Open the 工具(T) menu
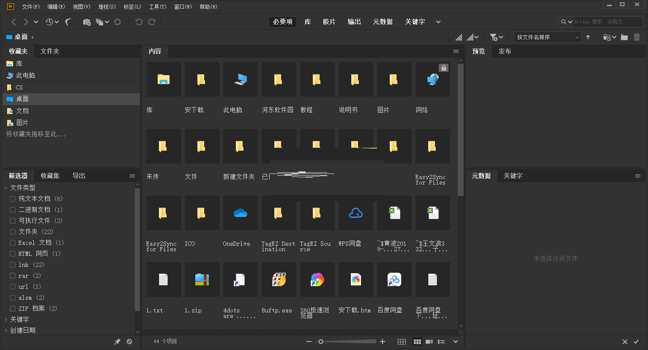The image size is (648, 350). [x=158, y=7]
